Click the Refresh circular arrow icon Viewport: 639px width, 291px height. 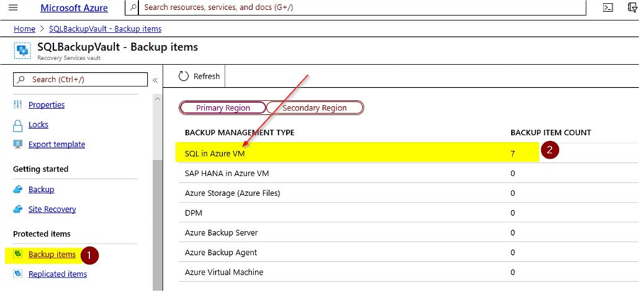184,76
